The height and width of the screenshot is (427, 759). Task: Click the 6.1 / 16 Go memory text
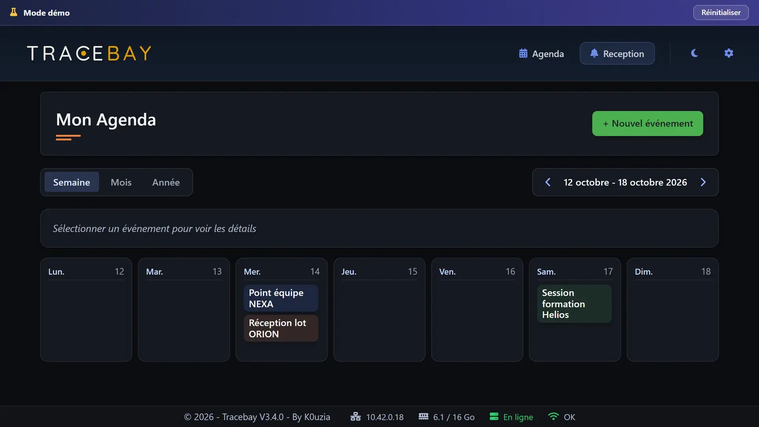[454, 417]
